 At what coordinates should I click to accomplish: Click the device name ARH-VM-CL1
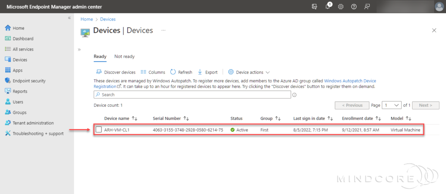click(x=117, y=130)
